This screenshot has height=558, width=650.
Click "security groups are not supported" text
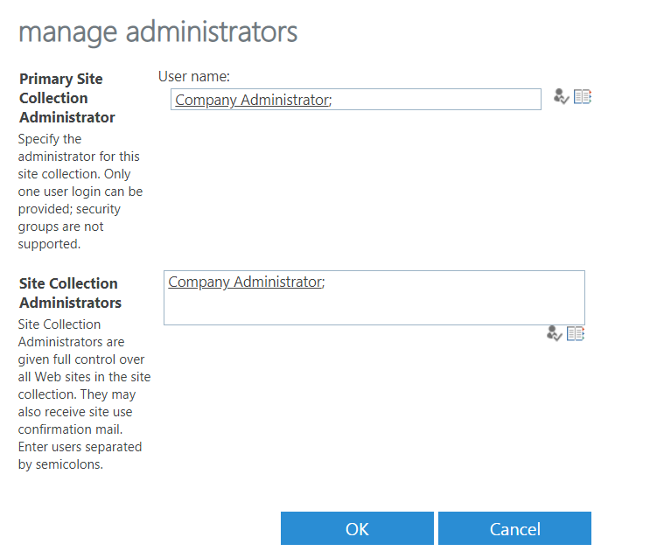pyautogui.click(x=68, y=227)
